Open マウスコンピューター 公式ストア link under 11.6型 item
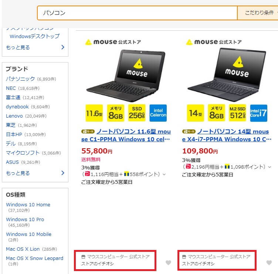Viewport: 278px width, 274px height. click(x=118, y=257)
